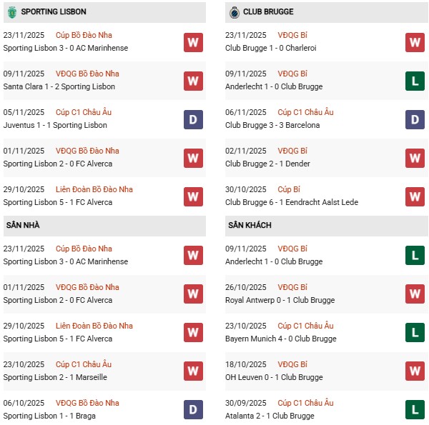
Task: Click loss badge for Anderlecht 1-0 Club Brugge
Action: 415,81
